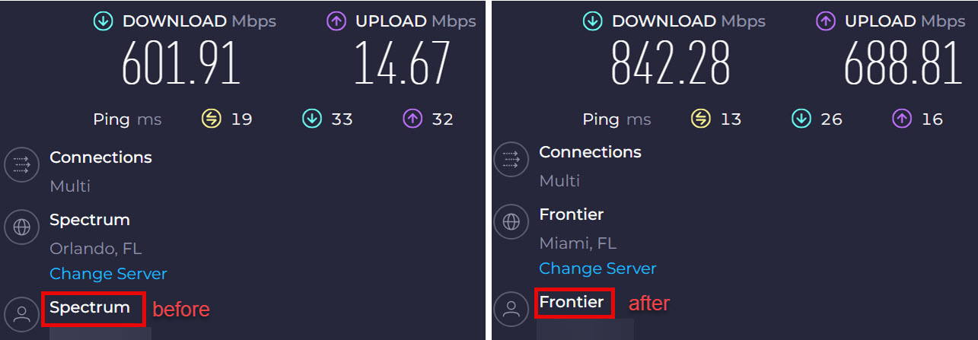Viewport: 978px width, 340px height.
Task: Select the 601.91 download speed result
Action: [180, 64]
